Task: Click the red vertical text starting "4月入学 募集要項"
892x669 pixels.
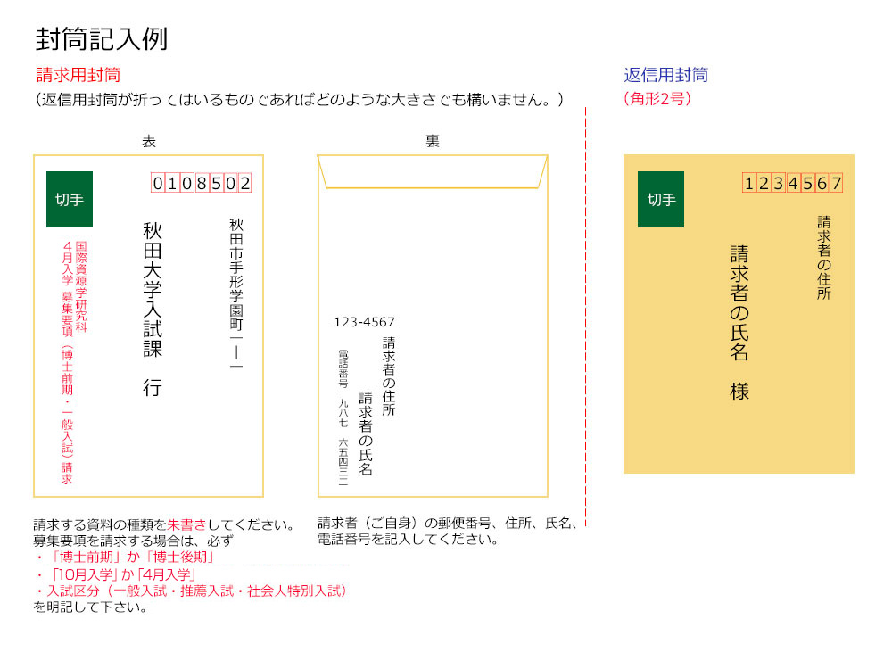Action: (x=67, y=362)
